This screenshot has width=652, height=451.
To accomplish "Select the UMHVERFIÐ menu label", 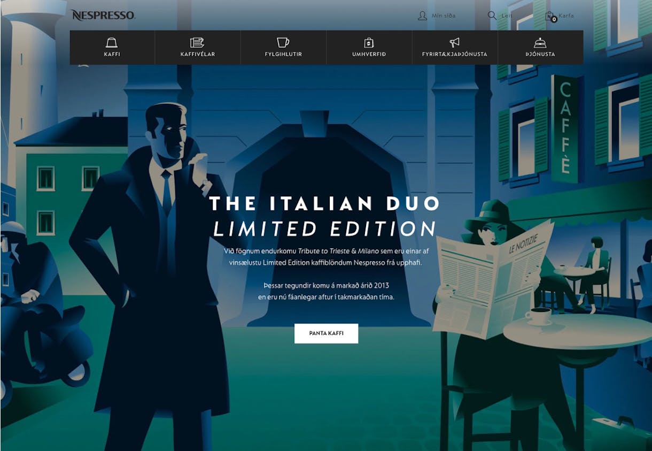I will pyautogui.click(x=369, y=55).
